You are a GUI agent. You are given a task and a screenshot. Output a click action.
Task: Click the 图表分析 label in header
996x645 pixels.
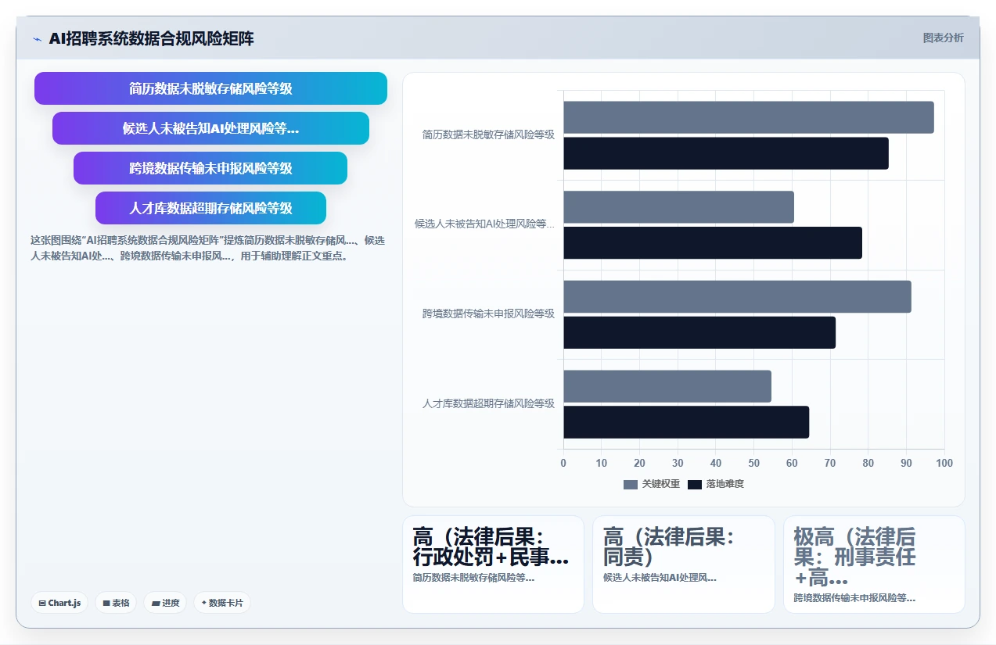(943, 38)
